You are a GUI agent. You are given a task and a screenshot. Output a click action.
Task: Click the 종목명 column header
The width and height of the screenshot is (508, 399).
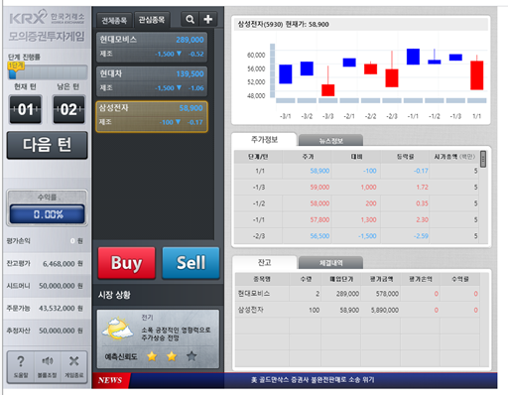click(x=262, y=279)
